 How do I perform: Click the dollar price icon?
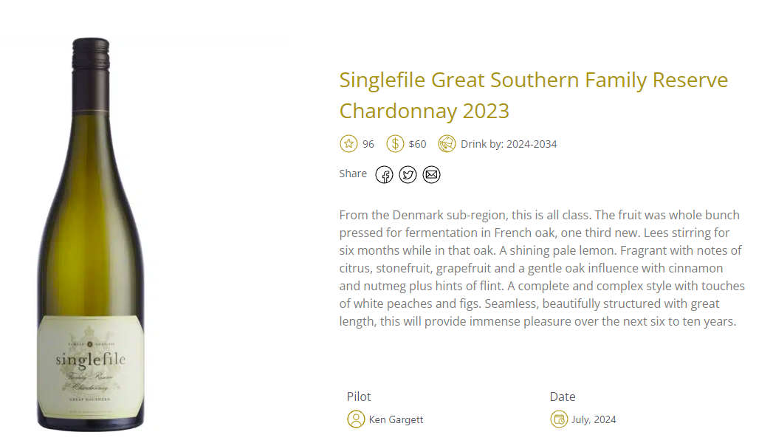click(395, 144)
